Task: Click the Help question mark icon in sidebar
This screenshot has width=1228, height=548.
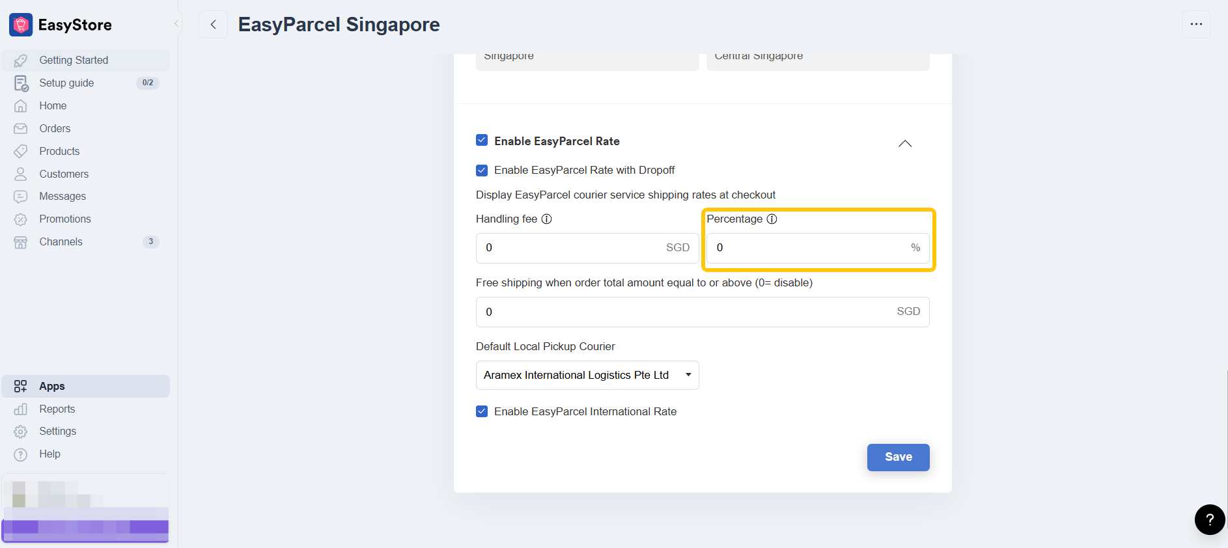Action: pyautogui.click(x=21, y=454)
